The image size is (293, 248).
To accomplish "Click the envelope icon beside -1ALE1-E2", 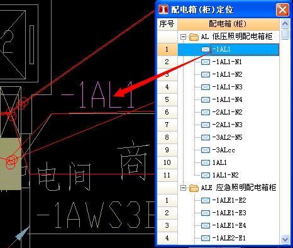I will coord(206,200).
